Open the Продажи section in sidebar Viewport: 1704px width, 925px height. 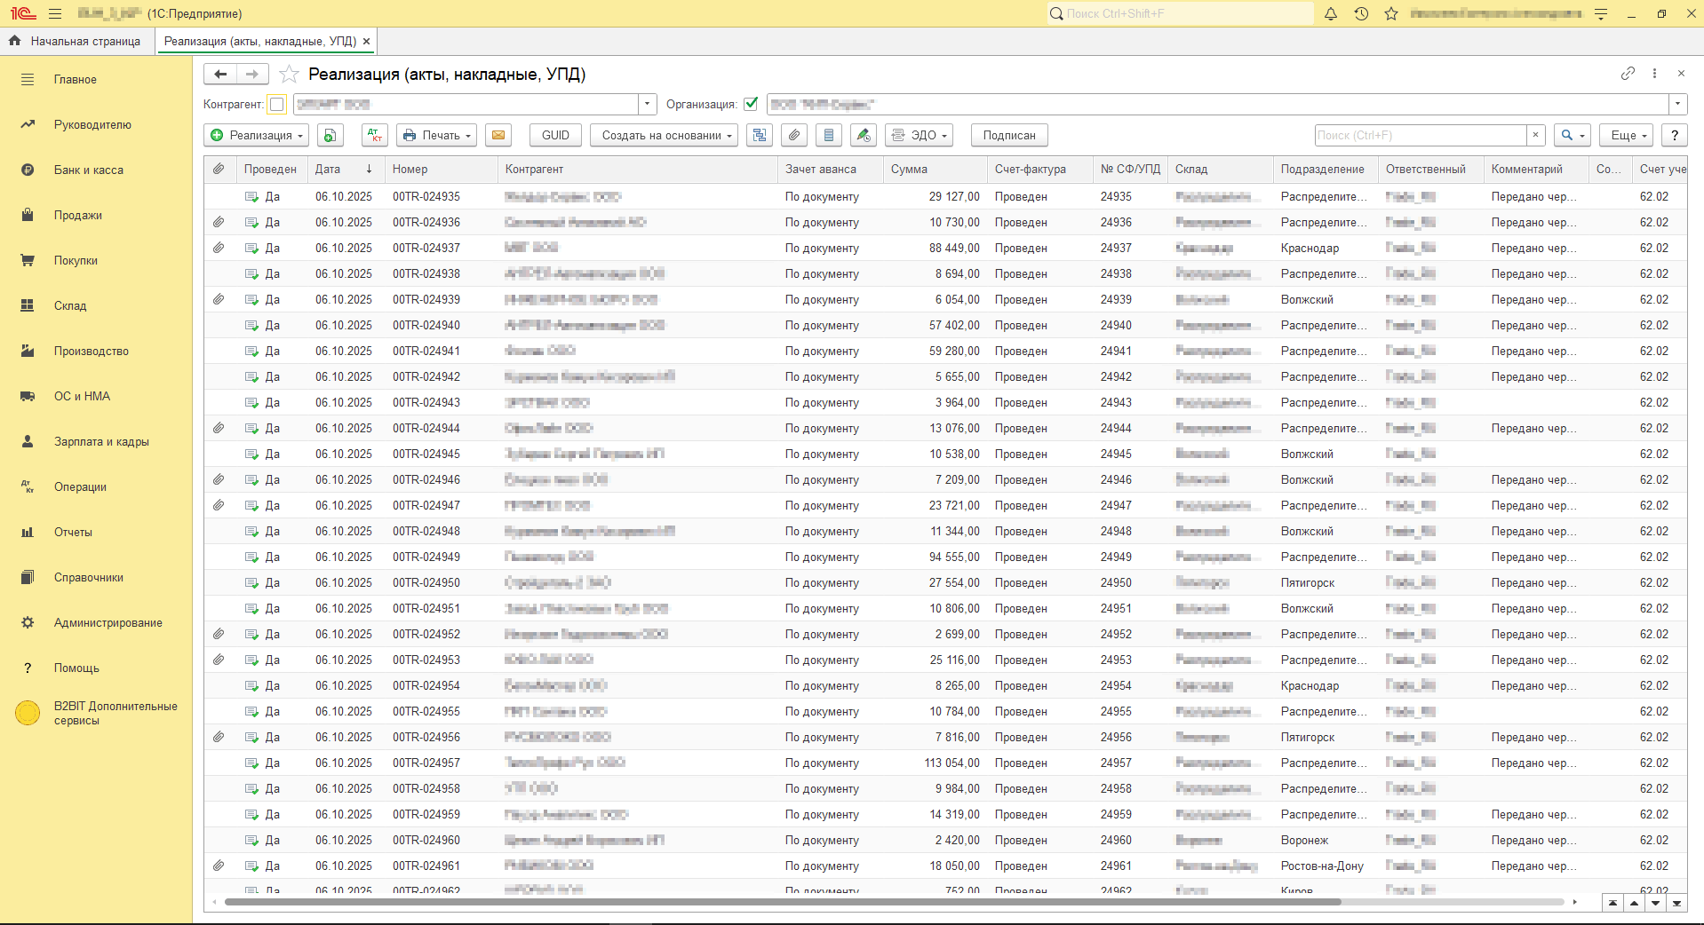(78, 215)
